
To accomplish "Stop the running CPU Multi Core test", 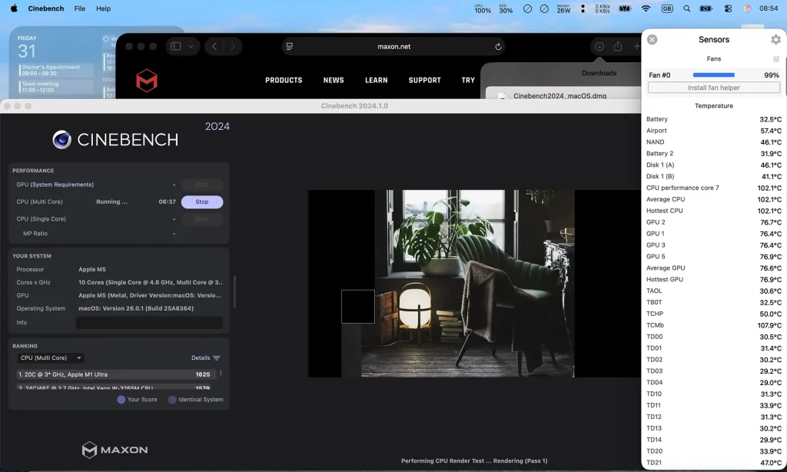I will 201,202.
